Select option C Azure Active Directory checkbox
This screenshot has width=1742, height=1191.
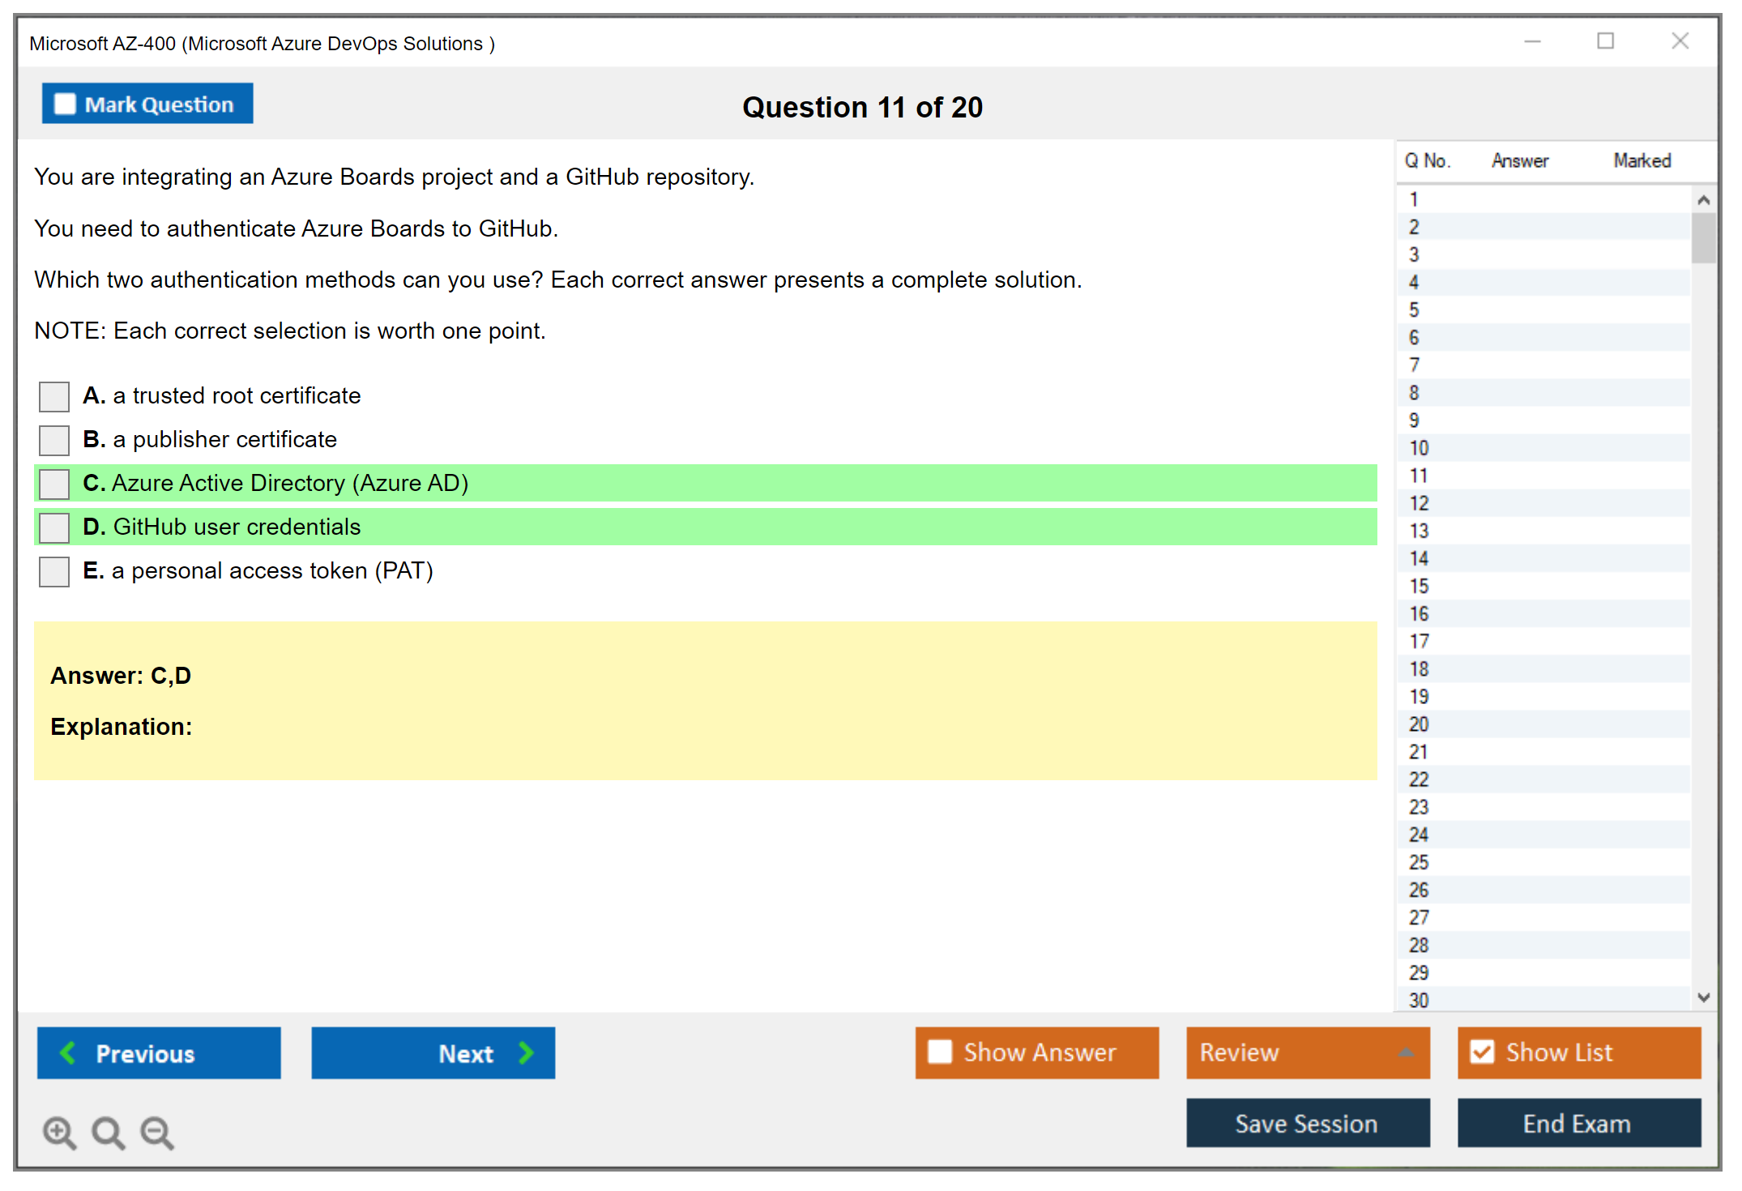tap(54, 485)
